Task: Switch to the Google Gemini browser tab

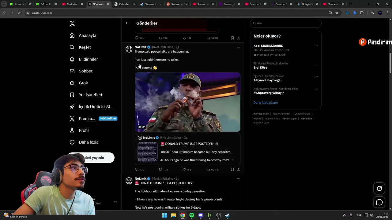Action: (307, 4)
